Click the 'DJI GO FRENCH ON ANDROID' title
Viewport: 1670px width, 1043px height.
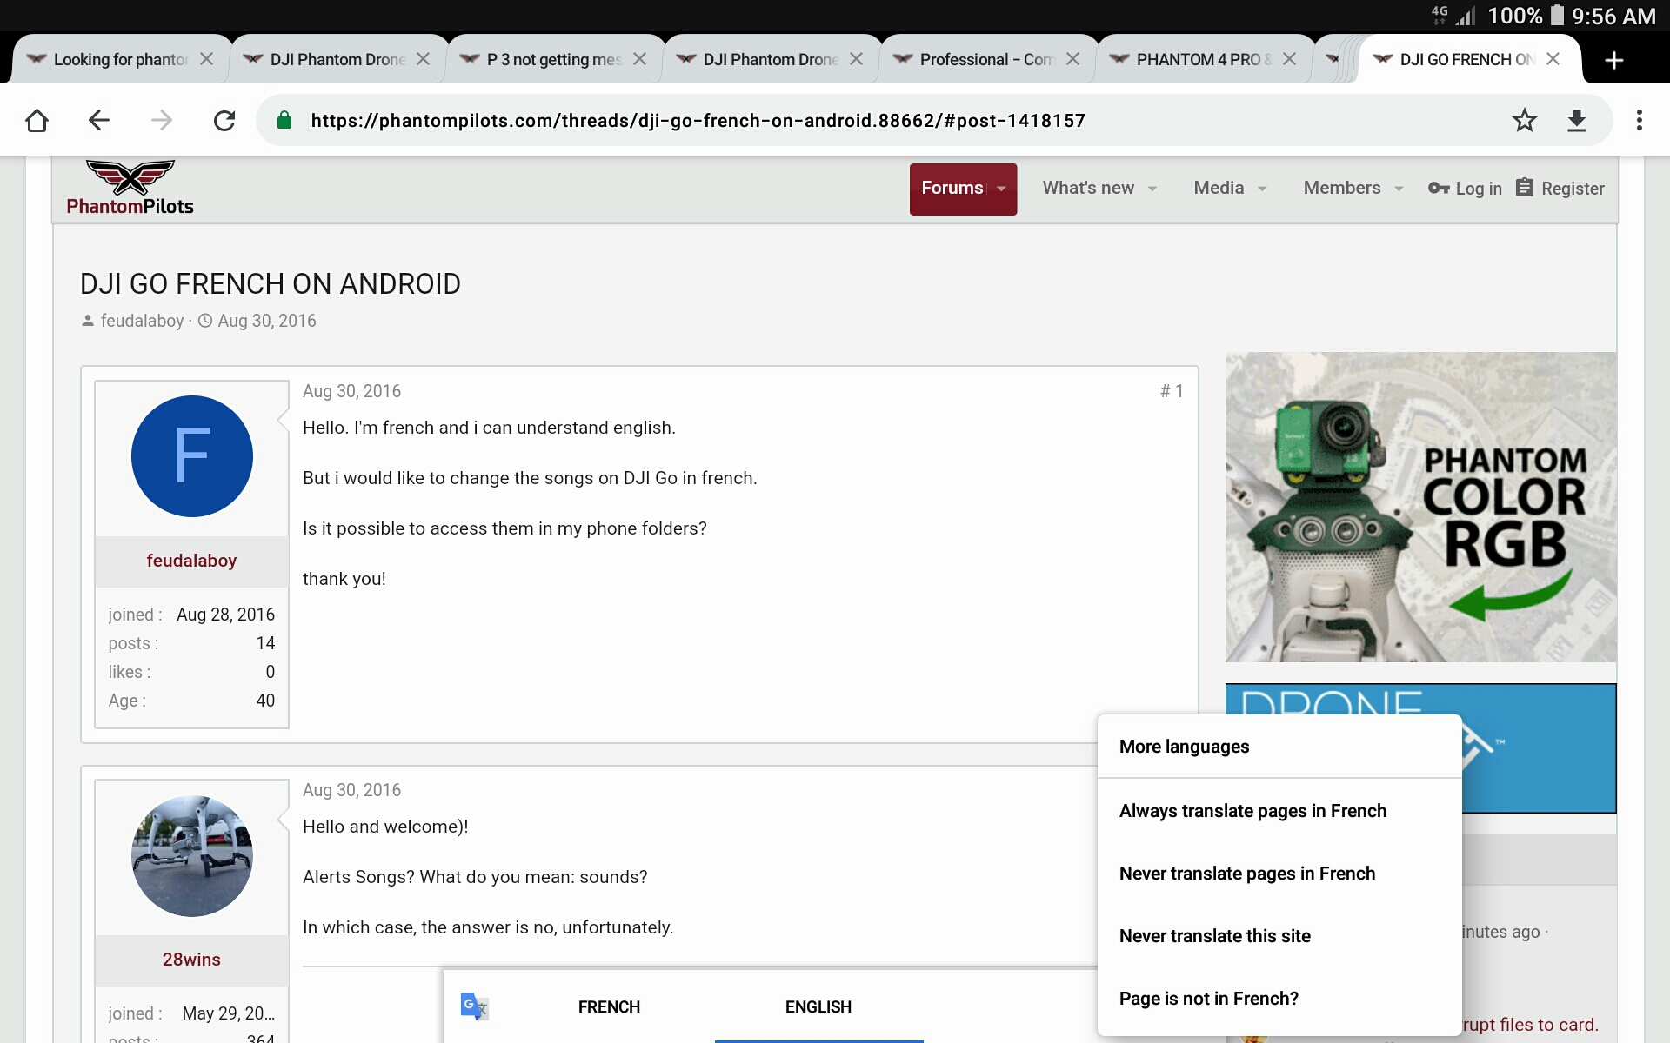click(x=271, y=284)
